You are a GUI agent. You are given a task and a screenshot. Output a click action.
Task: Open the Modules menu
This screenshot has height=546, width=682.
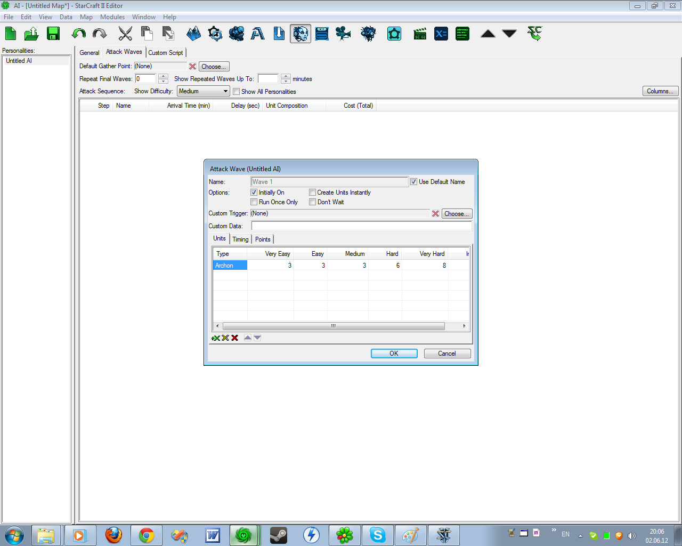[x=112, y=17]
